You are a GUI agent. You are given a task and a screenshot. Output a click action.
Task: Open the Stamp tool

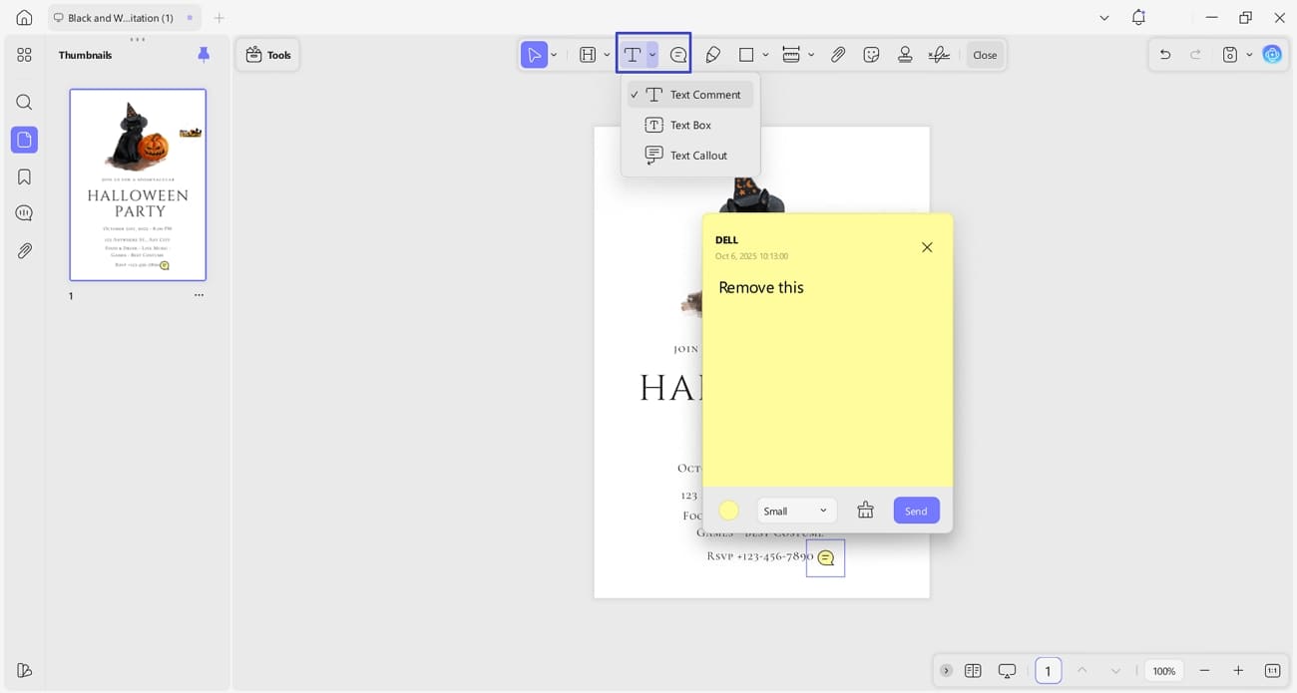click(905, 54)
